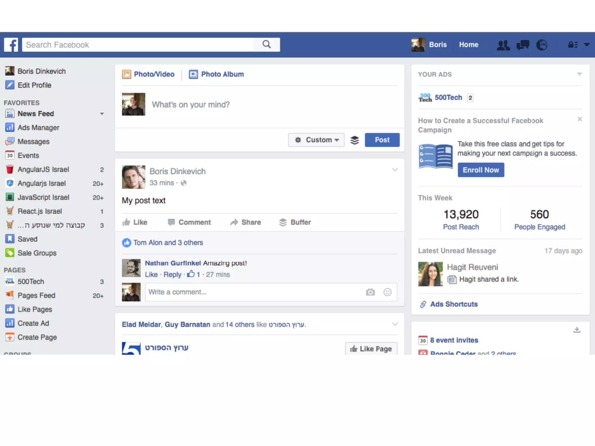Open options chevron on Elad Meidar story

[395, 324]
